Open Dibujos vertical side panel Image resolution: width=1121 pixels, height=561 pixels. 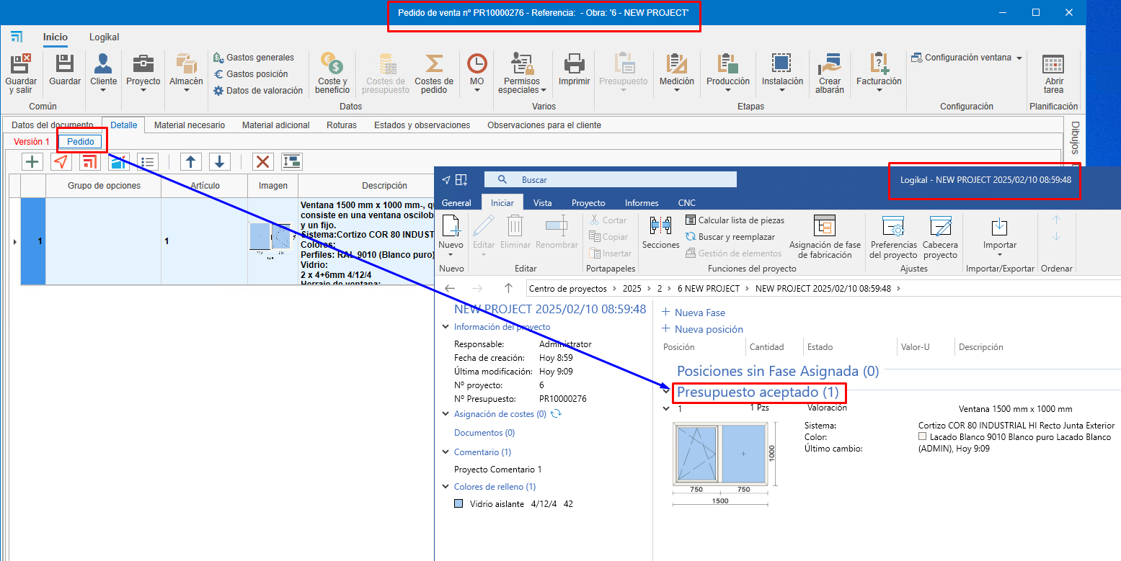(x=1075, y=138)
